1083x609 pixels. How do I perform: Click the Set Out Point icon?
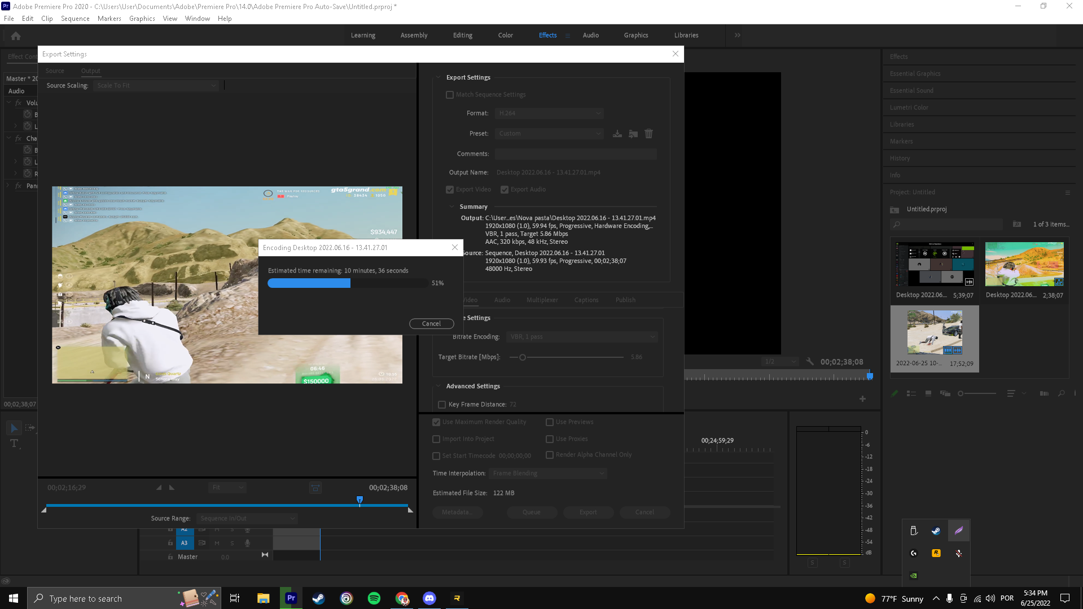pyautogui.click(x=172, y=488)
